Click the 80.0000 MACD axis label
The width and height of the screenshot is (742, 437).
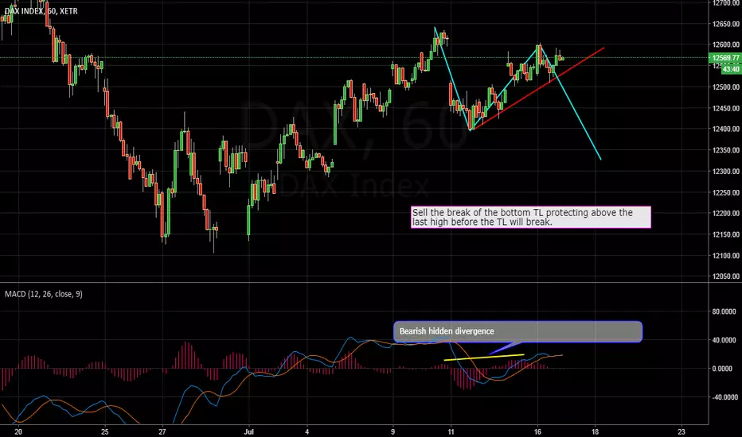coord(724,311)
